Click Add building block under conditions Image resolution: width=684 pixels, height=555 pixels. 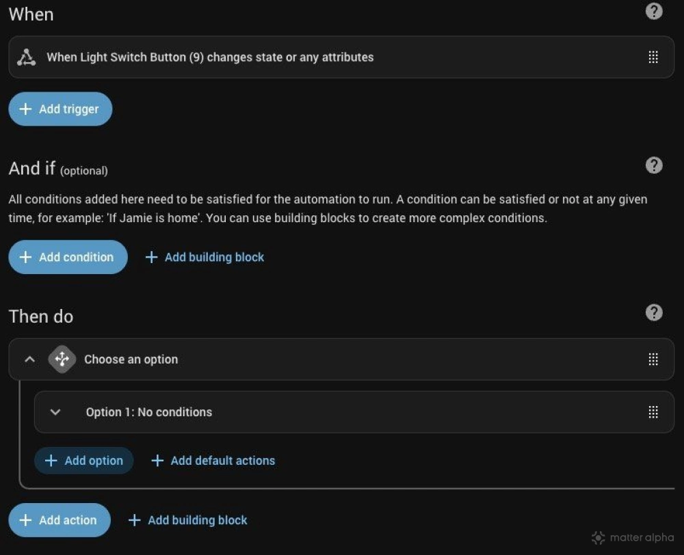205,258
